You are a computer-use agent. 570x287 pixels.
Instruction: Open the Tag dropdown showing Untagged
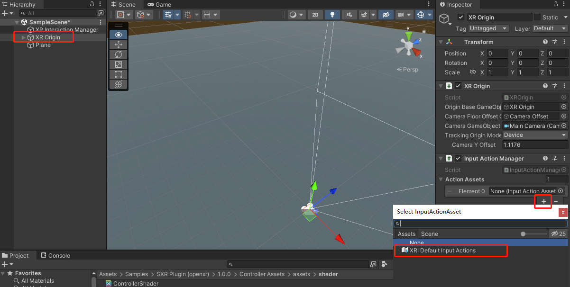point(488,28)
